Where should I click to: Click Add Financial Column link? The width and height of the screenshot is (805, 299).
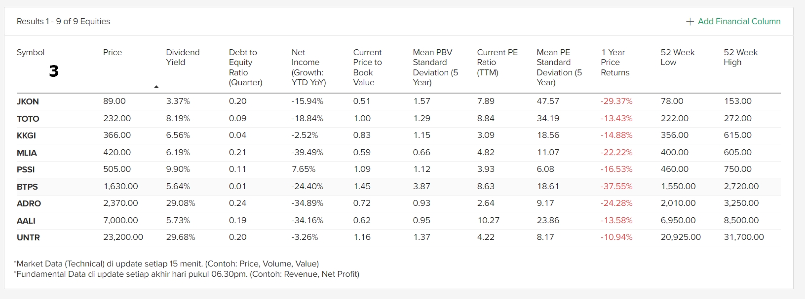[x=739, y=22]
